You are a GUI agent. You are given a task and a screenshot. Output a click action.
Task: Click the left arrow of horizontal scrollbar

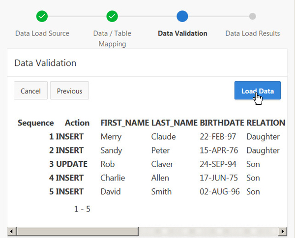point(12,231)
